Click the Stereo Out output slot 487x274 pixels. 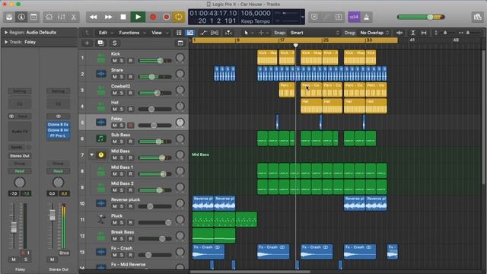click(20, 156)
